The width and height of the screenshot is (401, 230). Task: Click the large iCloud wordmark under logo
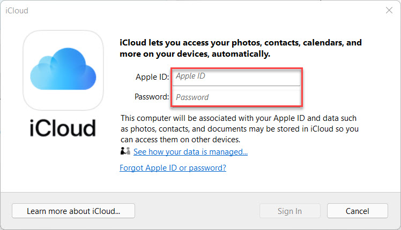[x=63, y=128]
